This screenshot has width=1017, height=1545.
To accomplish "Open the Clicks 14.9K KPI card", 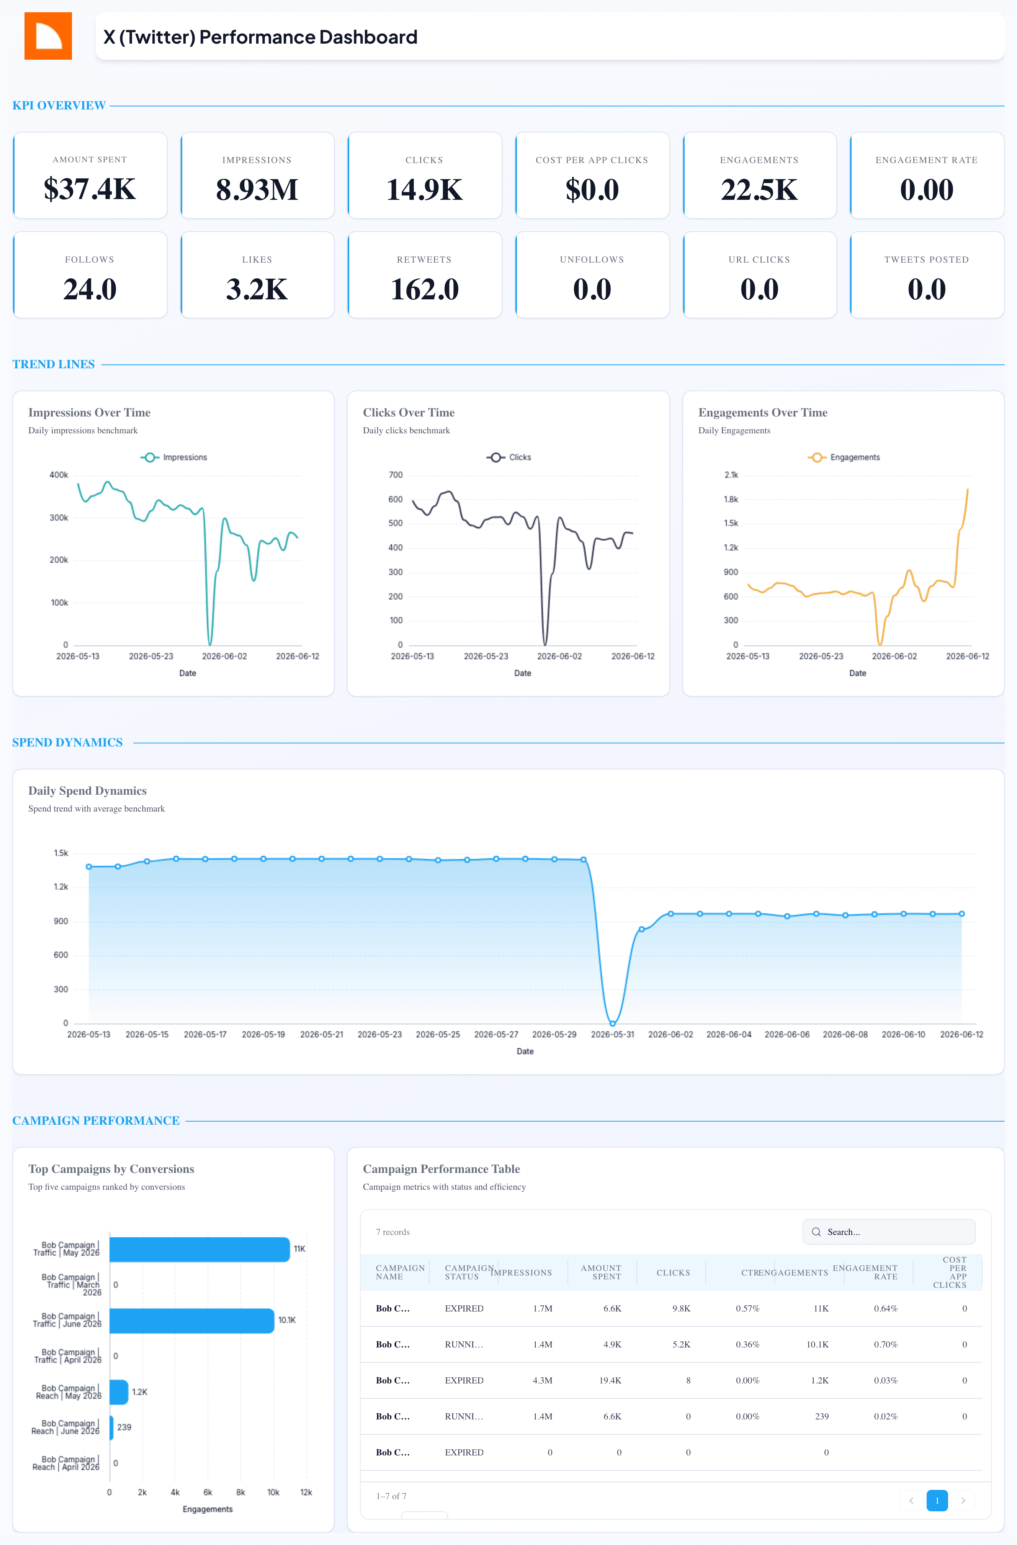I will [425, 175].
